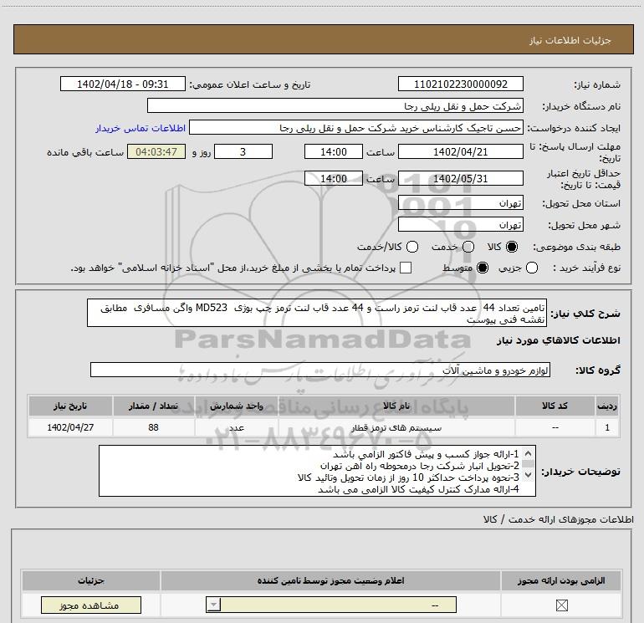Select the کالا/خدمت radio button

pyautogui.click(x=412, y=247)
